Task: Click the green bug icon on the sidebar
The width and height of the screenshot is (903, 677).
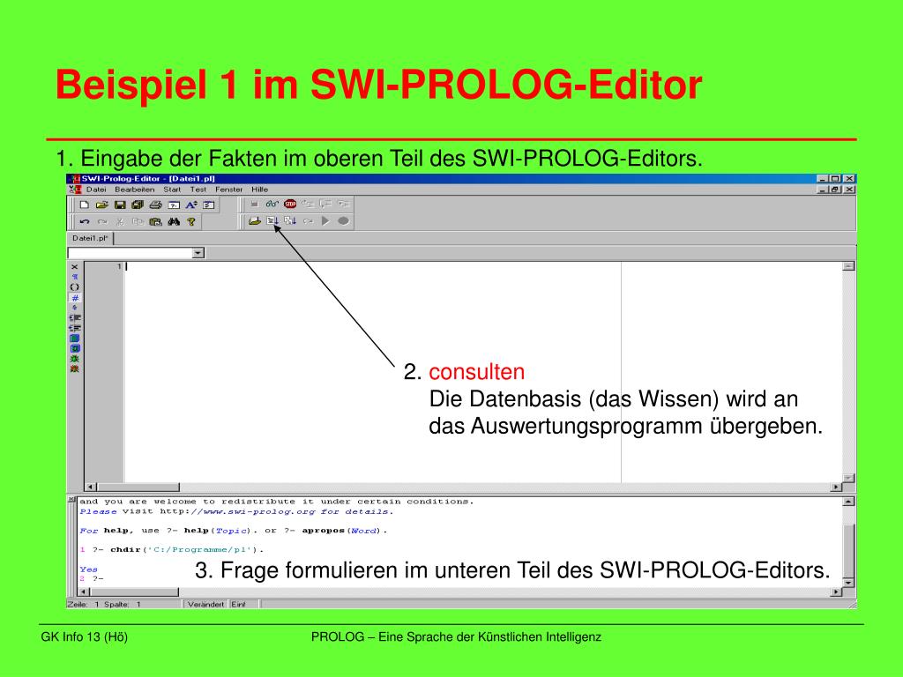Action: 74,359
